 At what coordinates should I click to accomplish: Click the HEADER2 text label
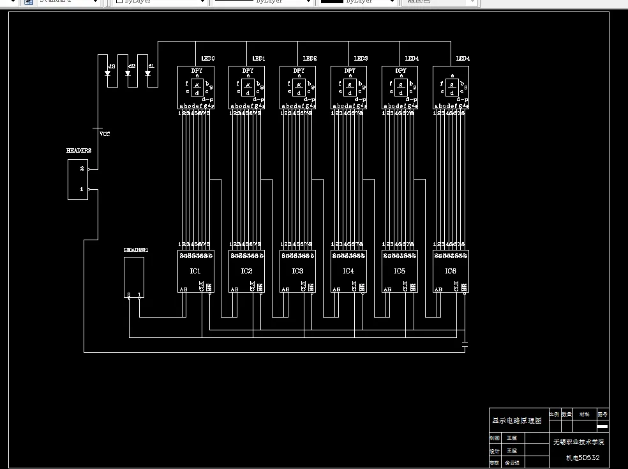[79, 151]
